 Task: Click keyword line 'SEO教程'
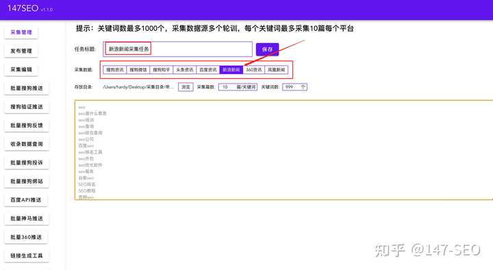coord(87,191)
